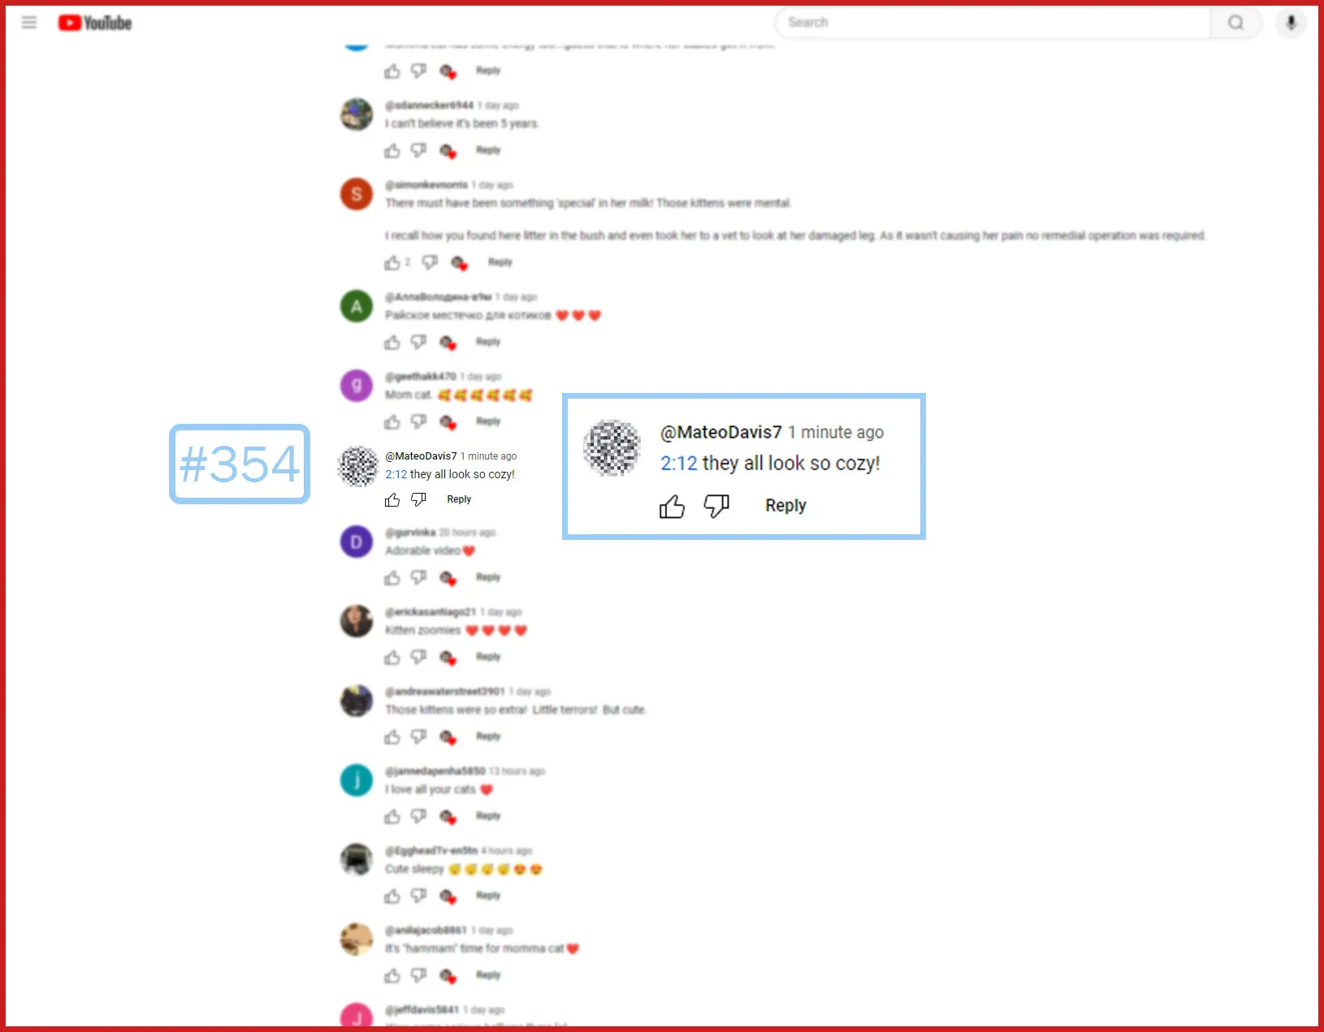This screenshot has height=1032, width=1324.
Task: Go to YouTube home via logo
Action: tap(95, 23)
